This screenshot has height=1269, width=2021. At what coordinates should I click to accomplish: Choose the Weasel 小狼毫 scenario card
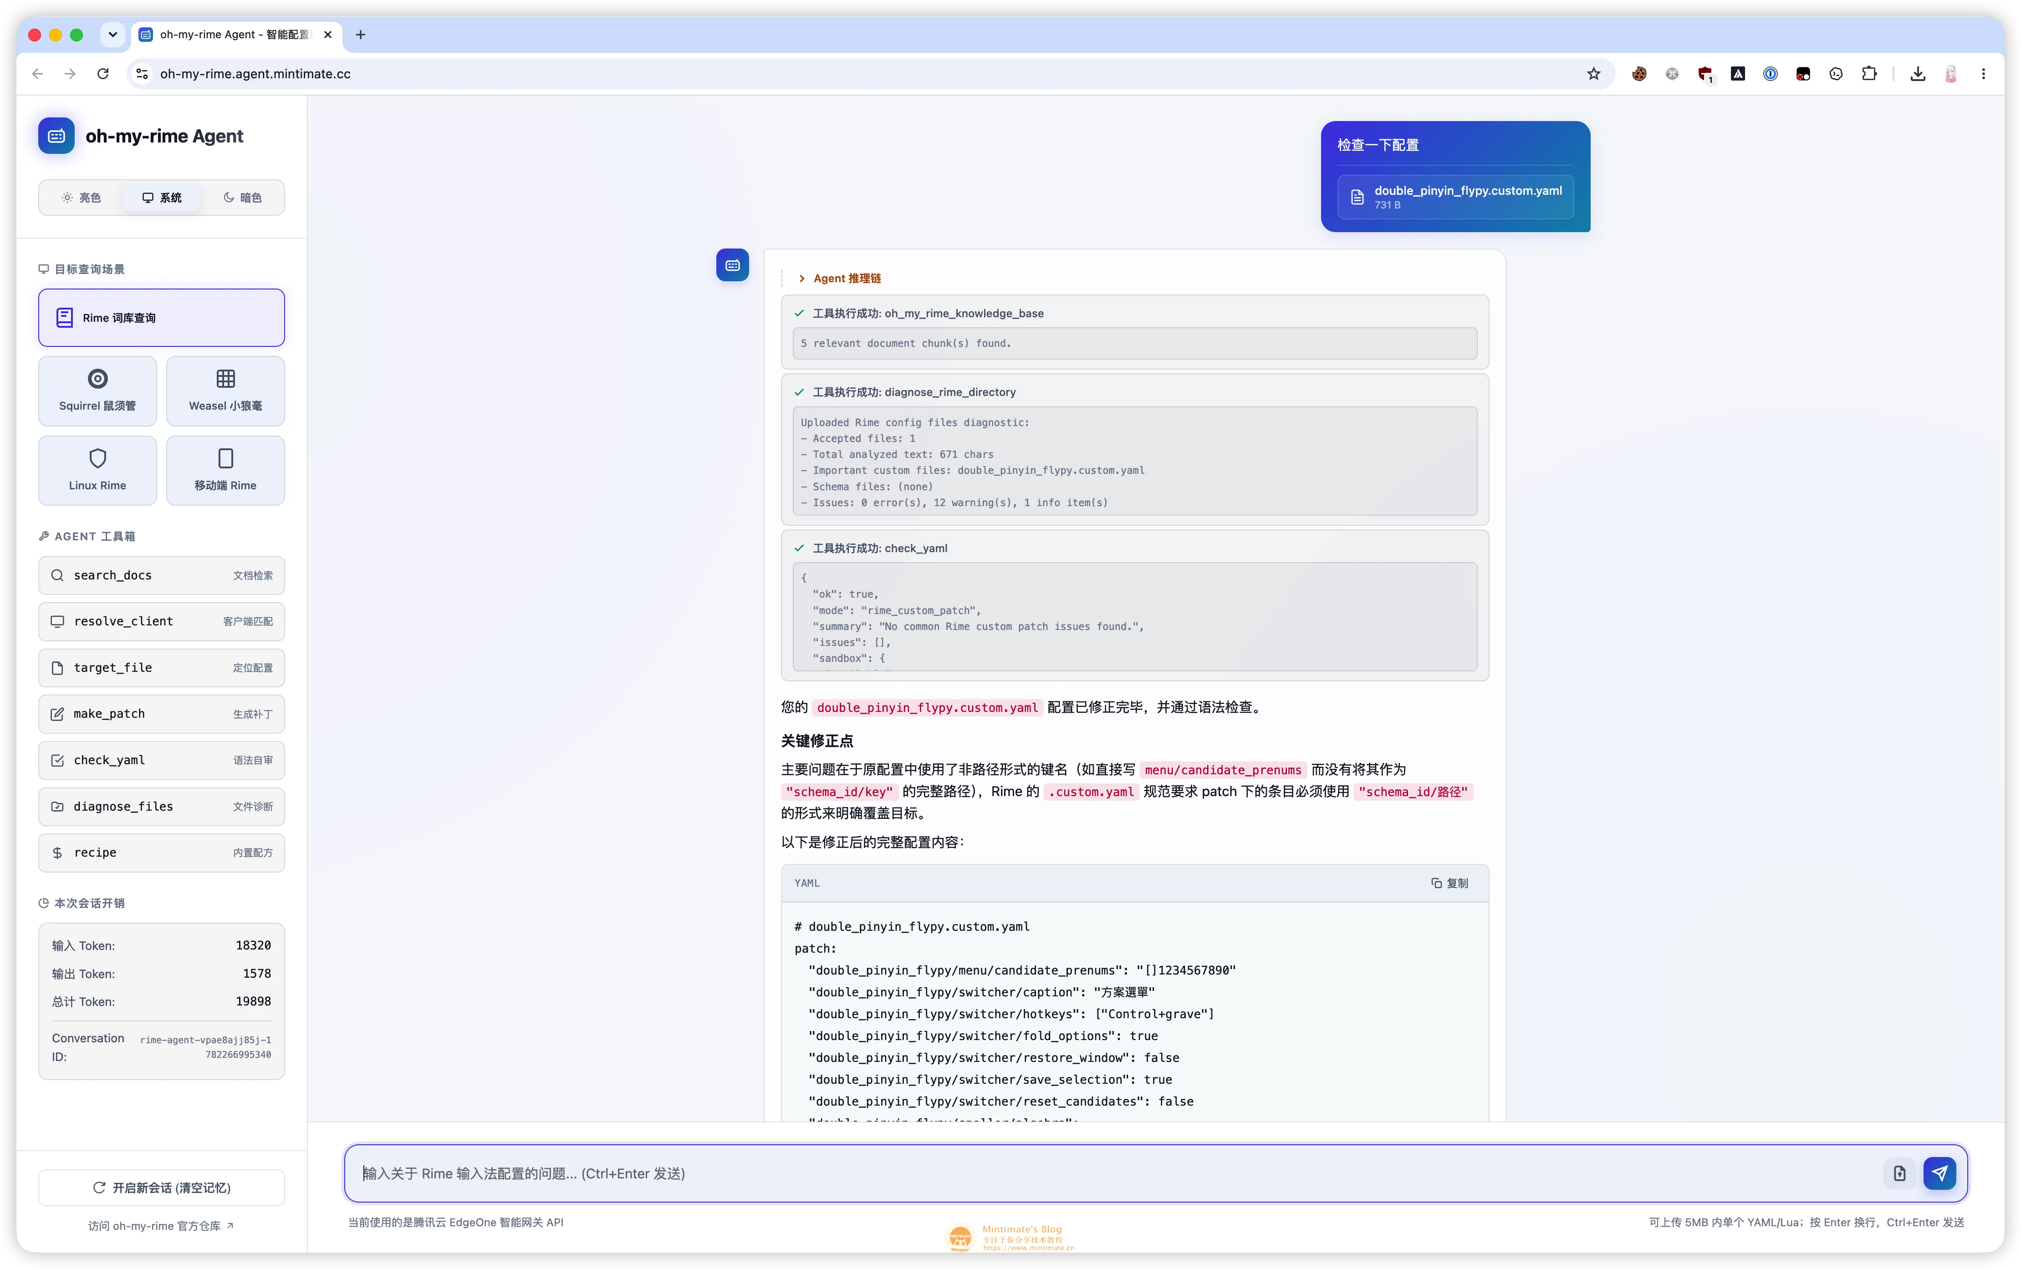(225, 391)
